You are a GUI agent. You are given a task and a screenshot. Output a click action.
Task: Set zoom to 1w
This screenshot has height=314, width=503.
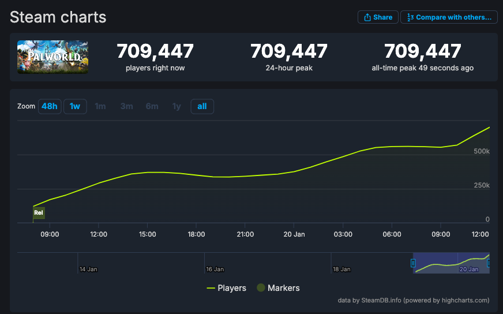(x=75, y=106)
